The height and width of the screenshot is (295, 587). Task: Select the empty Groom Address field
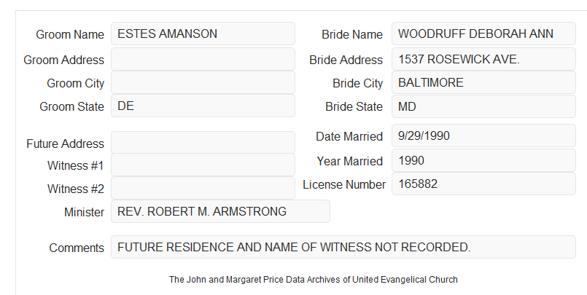tap(203, 59)
